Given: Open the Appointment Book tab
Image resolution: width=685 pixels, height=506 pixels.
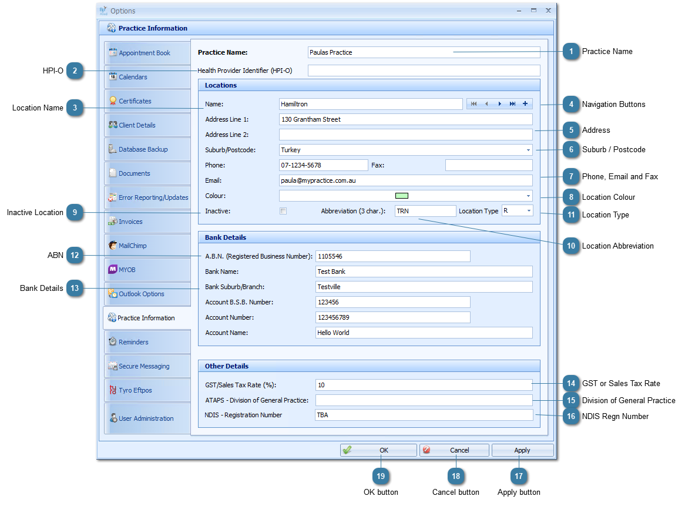Looking at the screenshot, I should click(147, 53).
